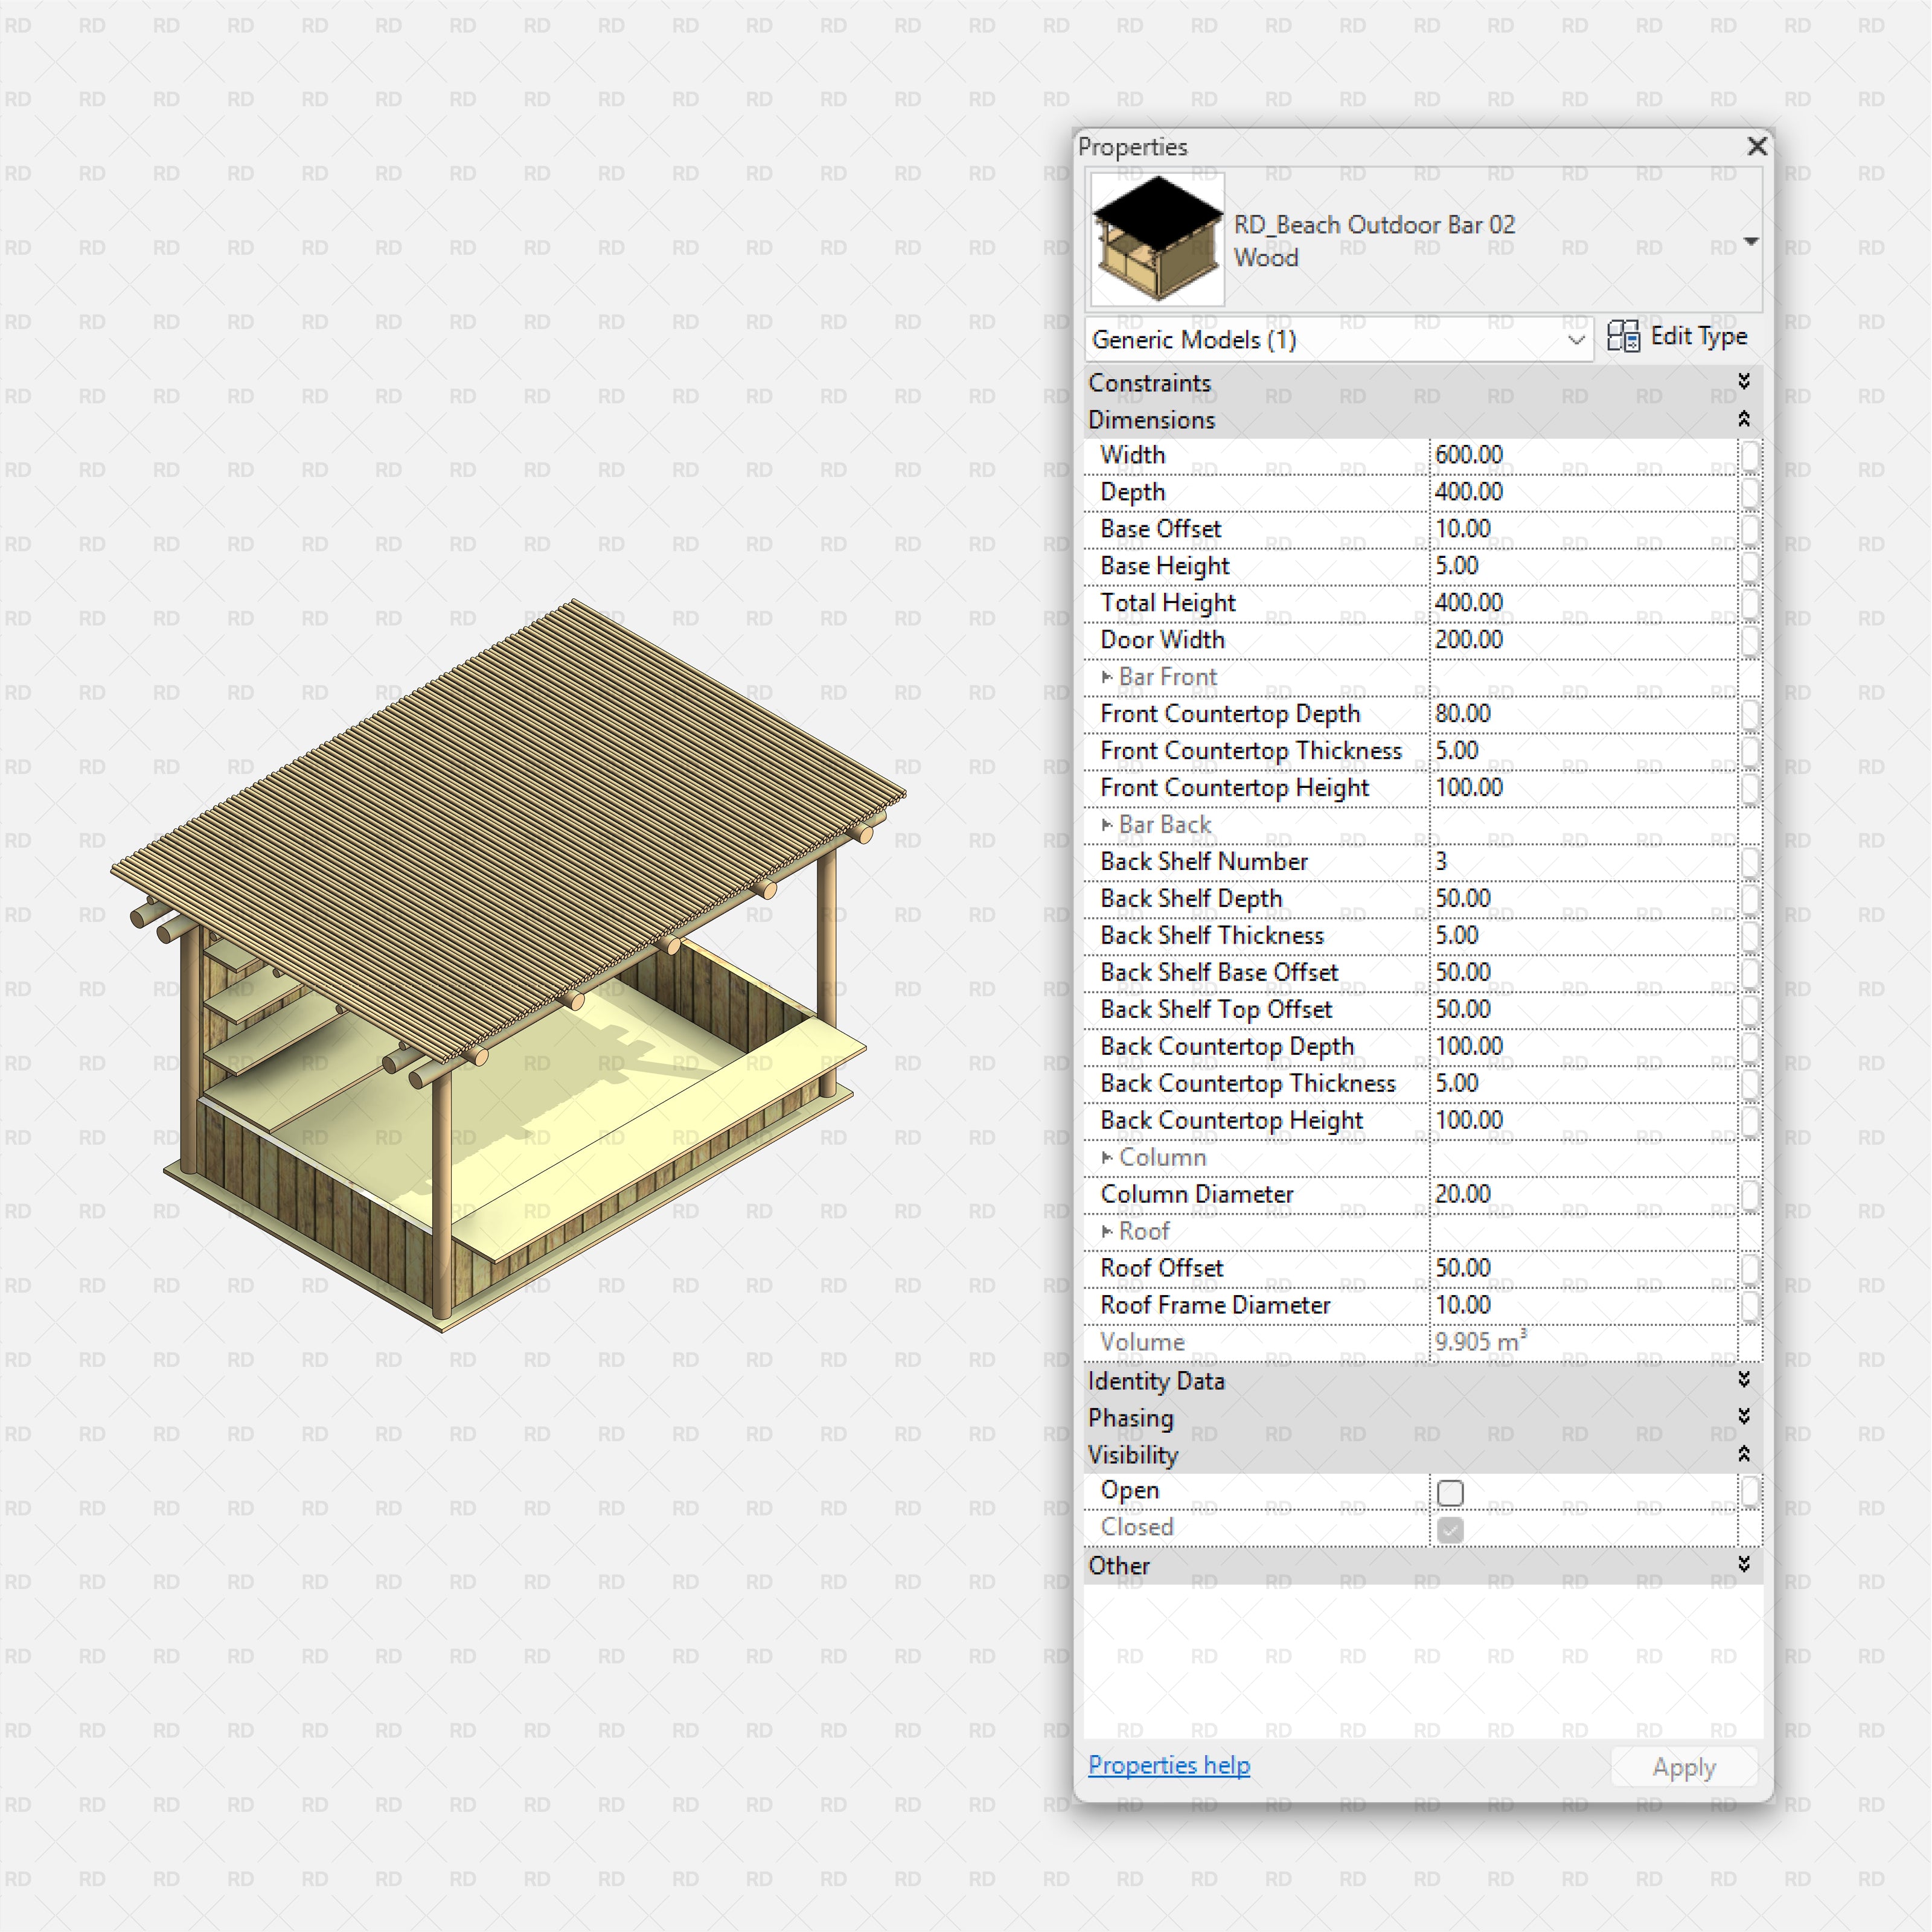Image resolution: width=1932 pixels, height=1932 pixels.
Task: Open the RD_Beach Outdoor Bar family dropdown
Action: tap(1751, 241)
